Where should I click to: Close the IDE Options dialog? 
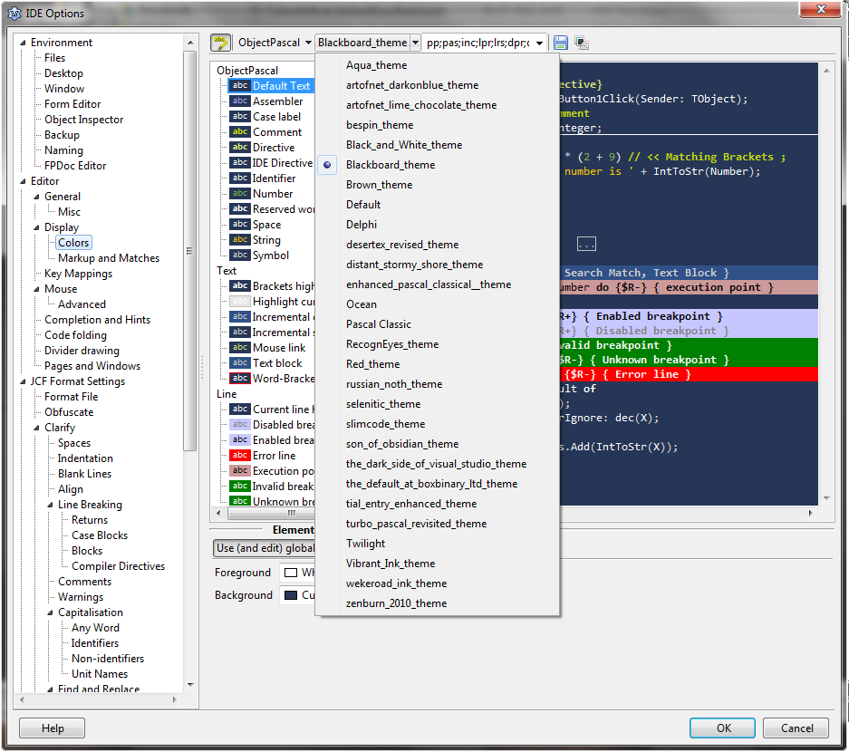tap(820, 9)
